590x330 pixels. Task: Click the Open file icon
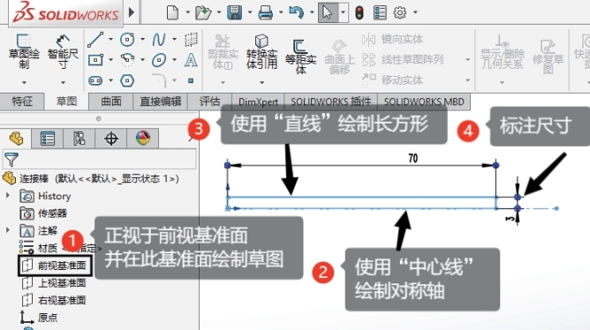coord(203,12)
